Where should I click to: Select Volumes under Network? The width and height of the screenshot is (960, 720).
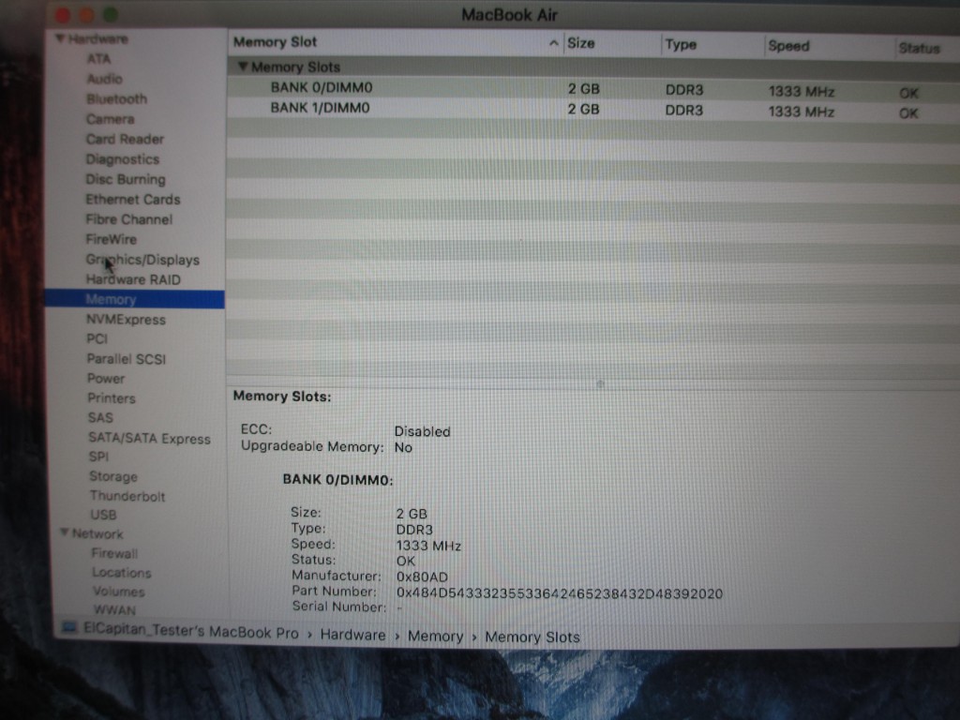click(x=119, y=592)
